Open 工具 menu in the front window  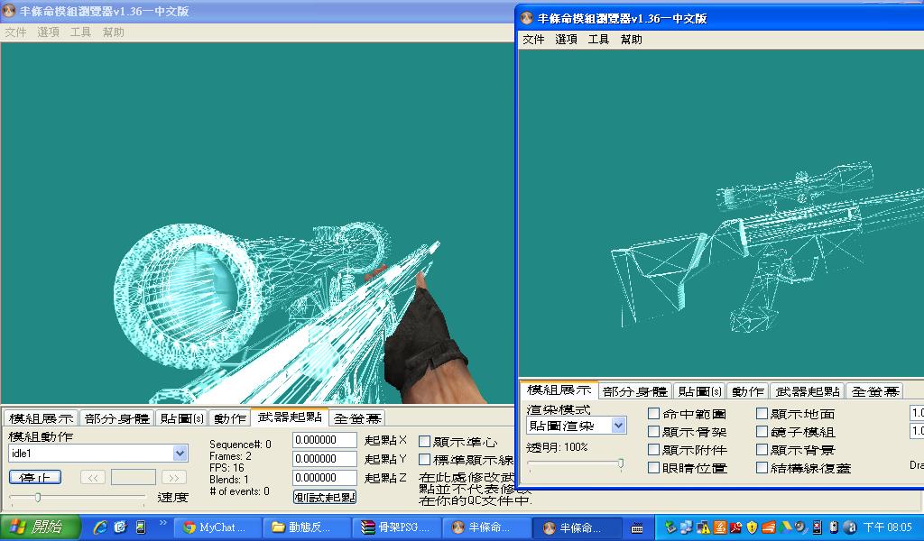[598, 39]
